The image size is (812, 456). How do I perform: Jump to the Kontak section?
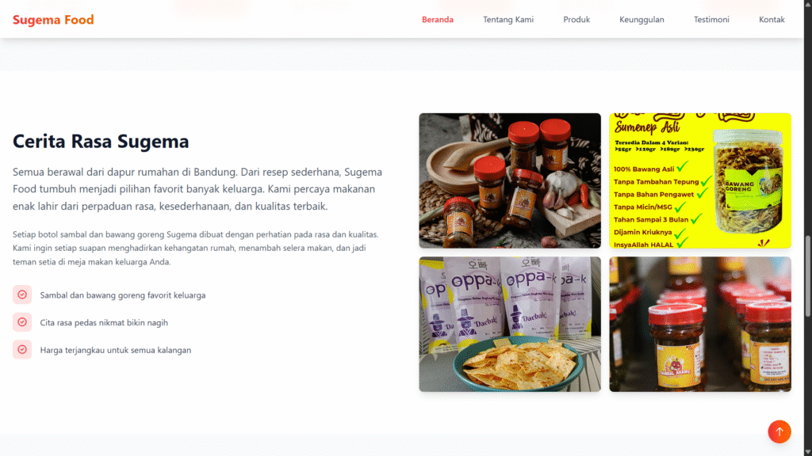tap(772, 20)
